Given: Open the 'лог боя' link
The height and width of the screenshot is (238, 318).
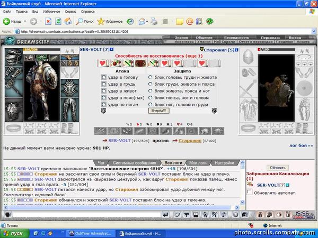Looking at the screenshot, I should click(301, 145).
